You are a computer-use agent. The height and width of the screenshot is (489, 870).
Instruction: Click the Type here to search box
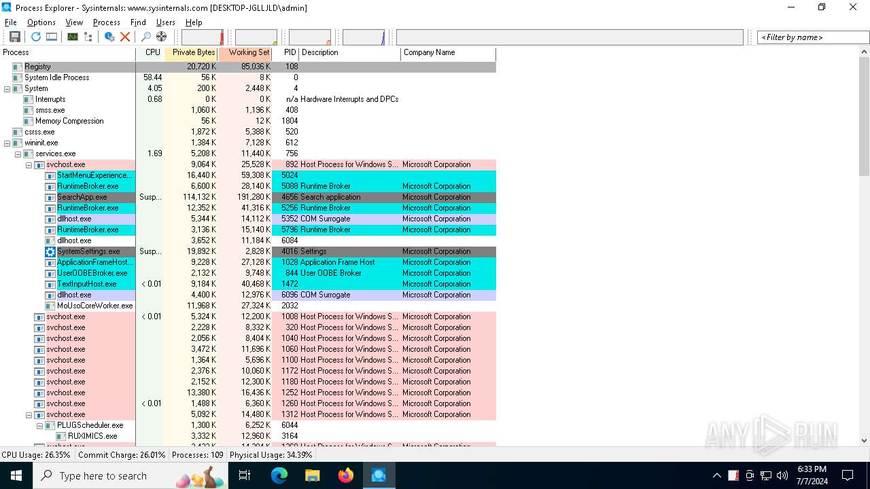click(129, 475)
